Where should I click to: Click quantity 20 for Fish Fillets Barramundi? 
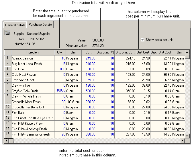pos(60,134)
